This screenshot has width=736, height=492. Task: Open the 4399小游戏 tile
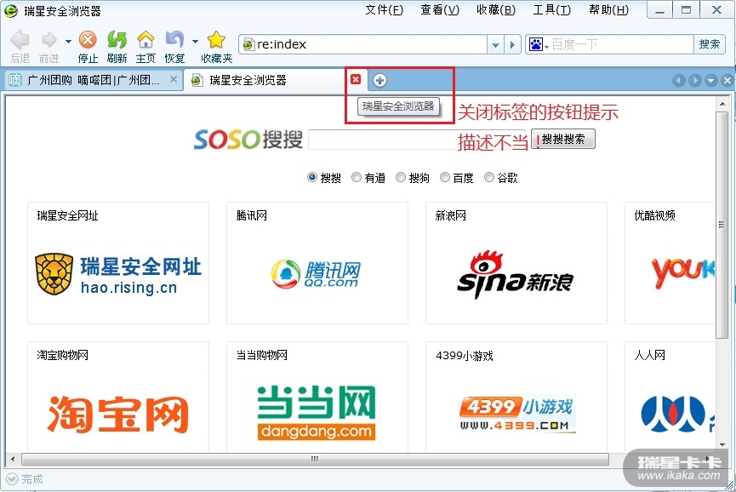pos(516,397)
